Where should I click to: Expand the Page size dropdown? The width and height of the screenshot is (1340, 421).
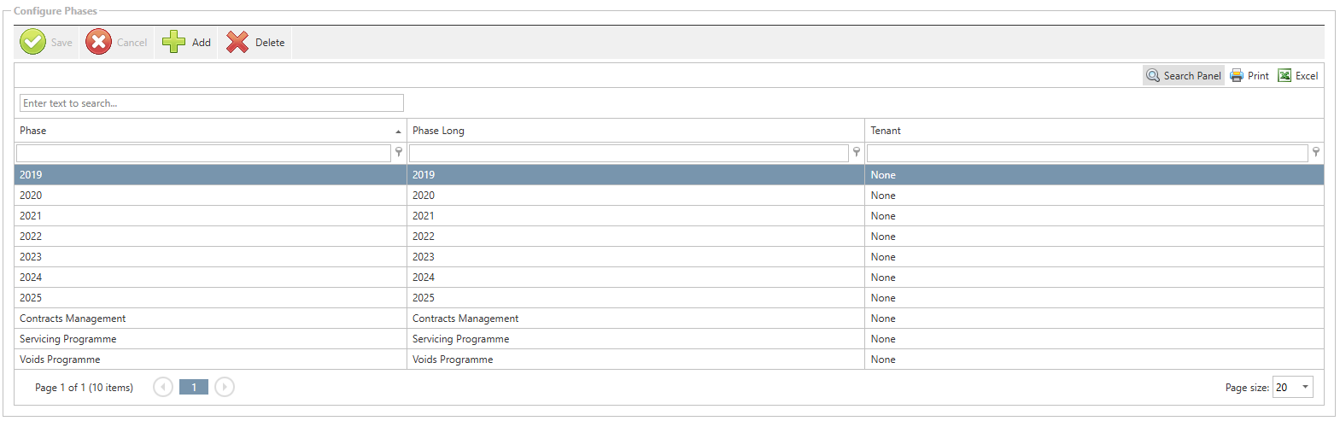point(1305,388)
